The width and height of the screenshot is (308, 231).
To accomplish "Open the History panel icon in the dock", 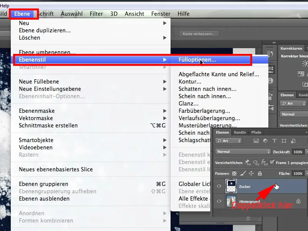I will pos(270,54).
